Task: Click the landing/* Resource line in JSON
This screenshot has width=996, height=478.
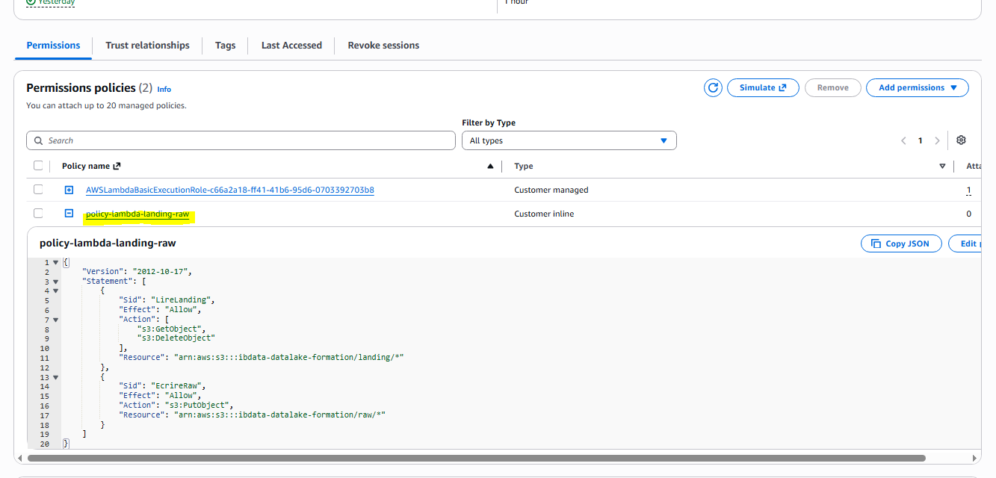Action: click(x=262, y=358)
